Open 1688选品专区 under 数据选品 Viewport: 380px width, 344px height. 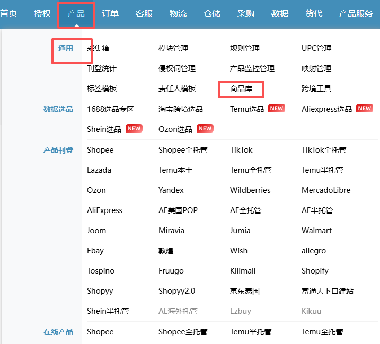click(110, 109)
